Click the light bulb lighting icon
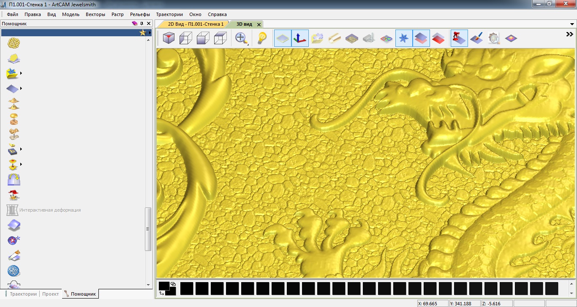Viewport: 577px width, 307px height. (x=262, y=38)
